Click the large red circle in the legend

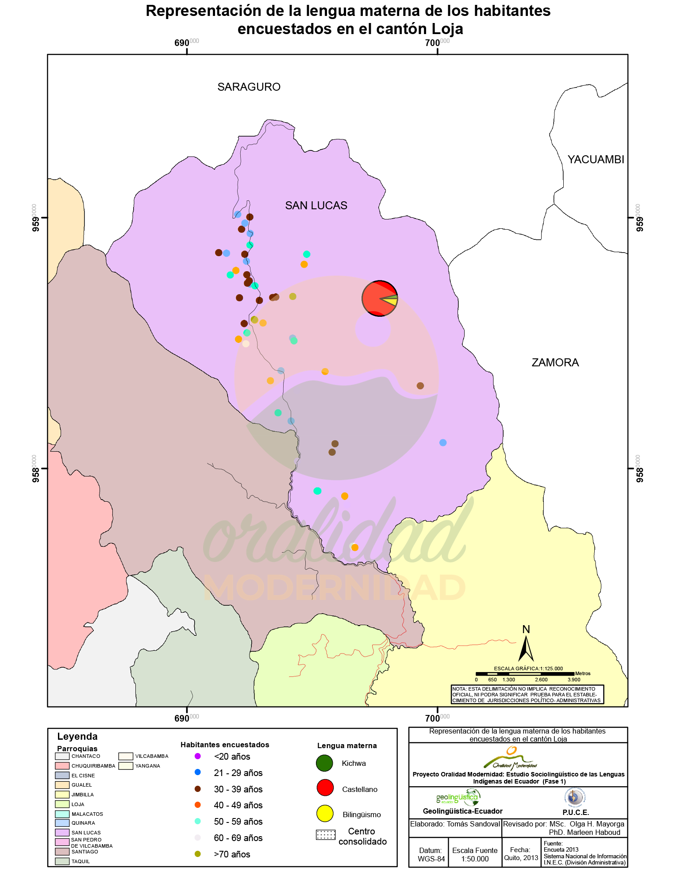click(325, 788)
